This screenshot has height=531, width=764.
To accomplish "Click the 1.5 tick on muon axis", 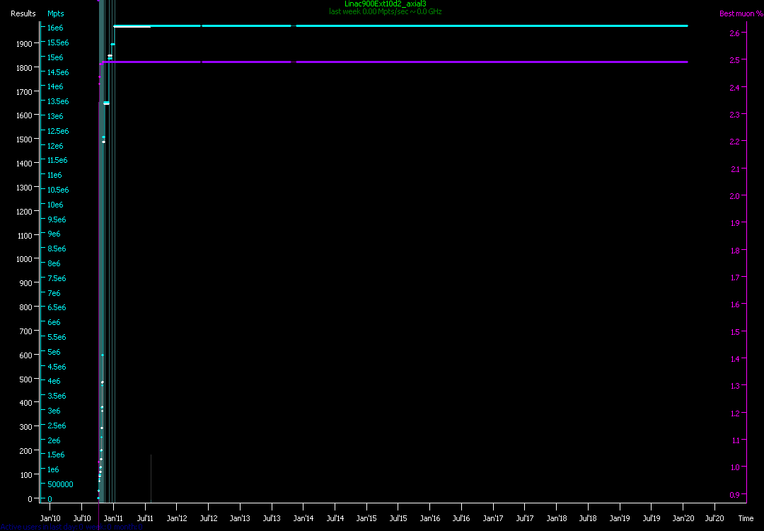I will [734, 332].
